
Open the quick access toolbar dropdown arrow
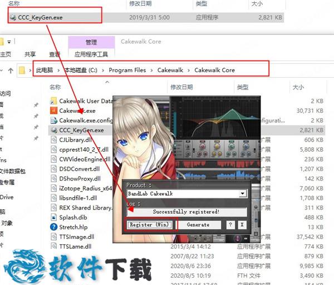pyautogui.click(x=9, y=42)
